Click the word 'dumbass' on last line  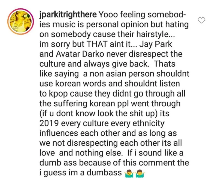point(104,173)
